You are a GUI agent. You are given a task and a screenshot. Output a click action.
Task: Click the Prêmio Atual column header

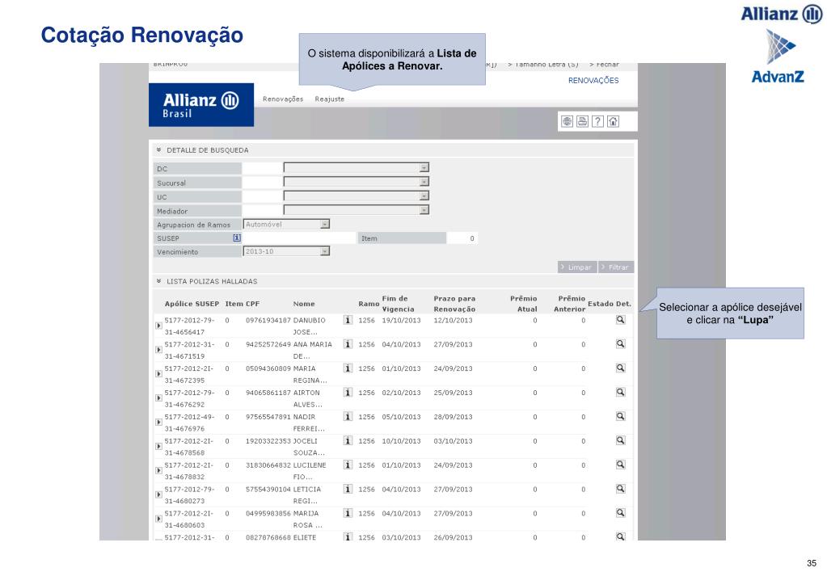point(524,305)
